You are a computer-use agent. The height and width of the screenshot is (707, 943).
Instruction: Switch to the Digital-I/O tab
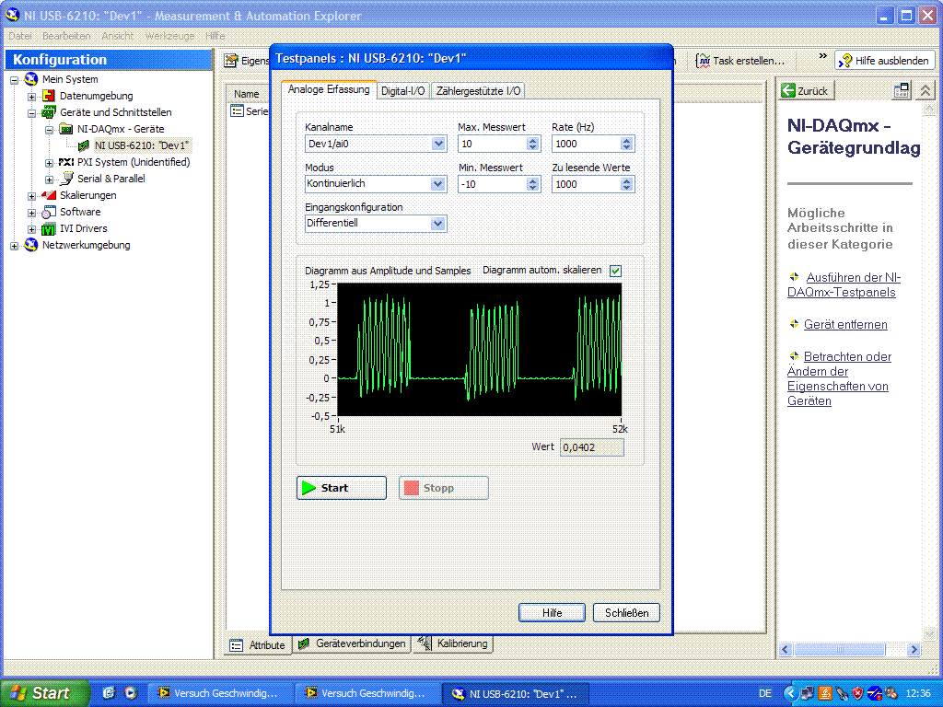403,90
